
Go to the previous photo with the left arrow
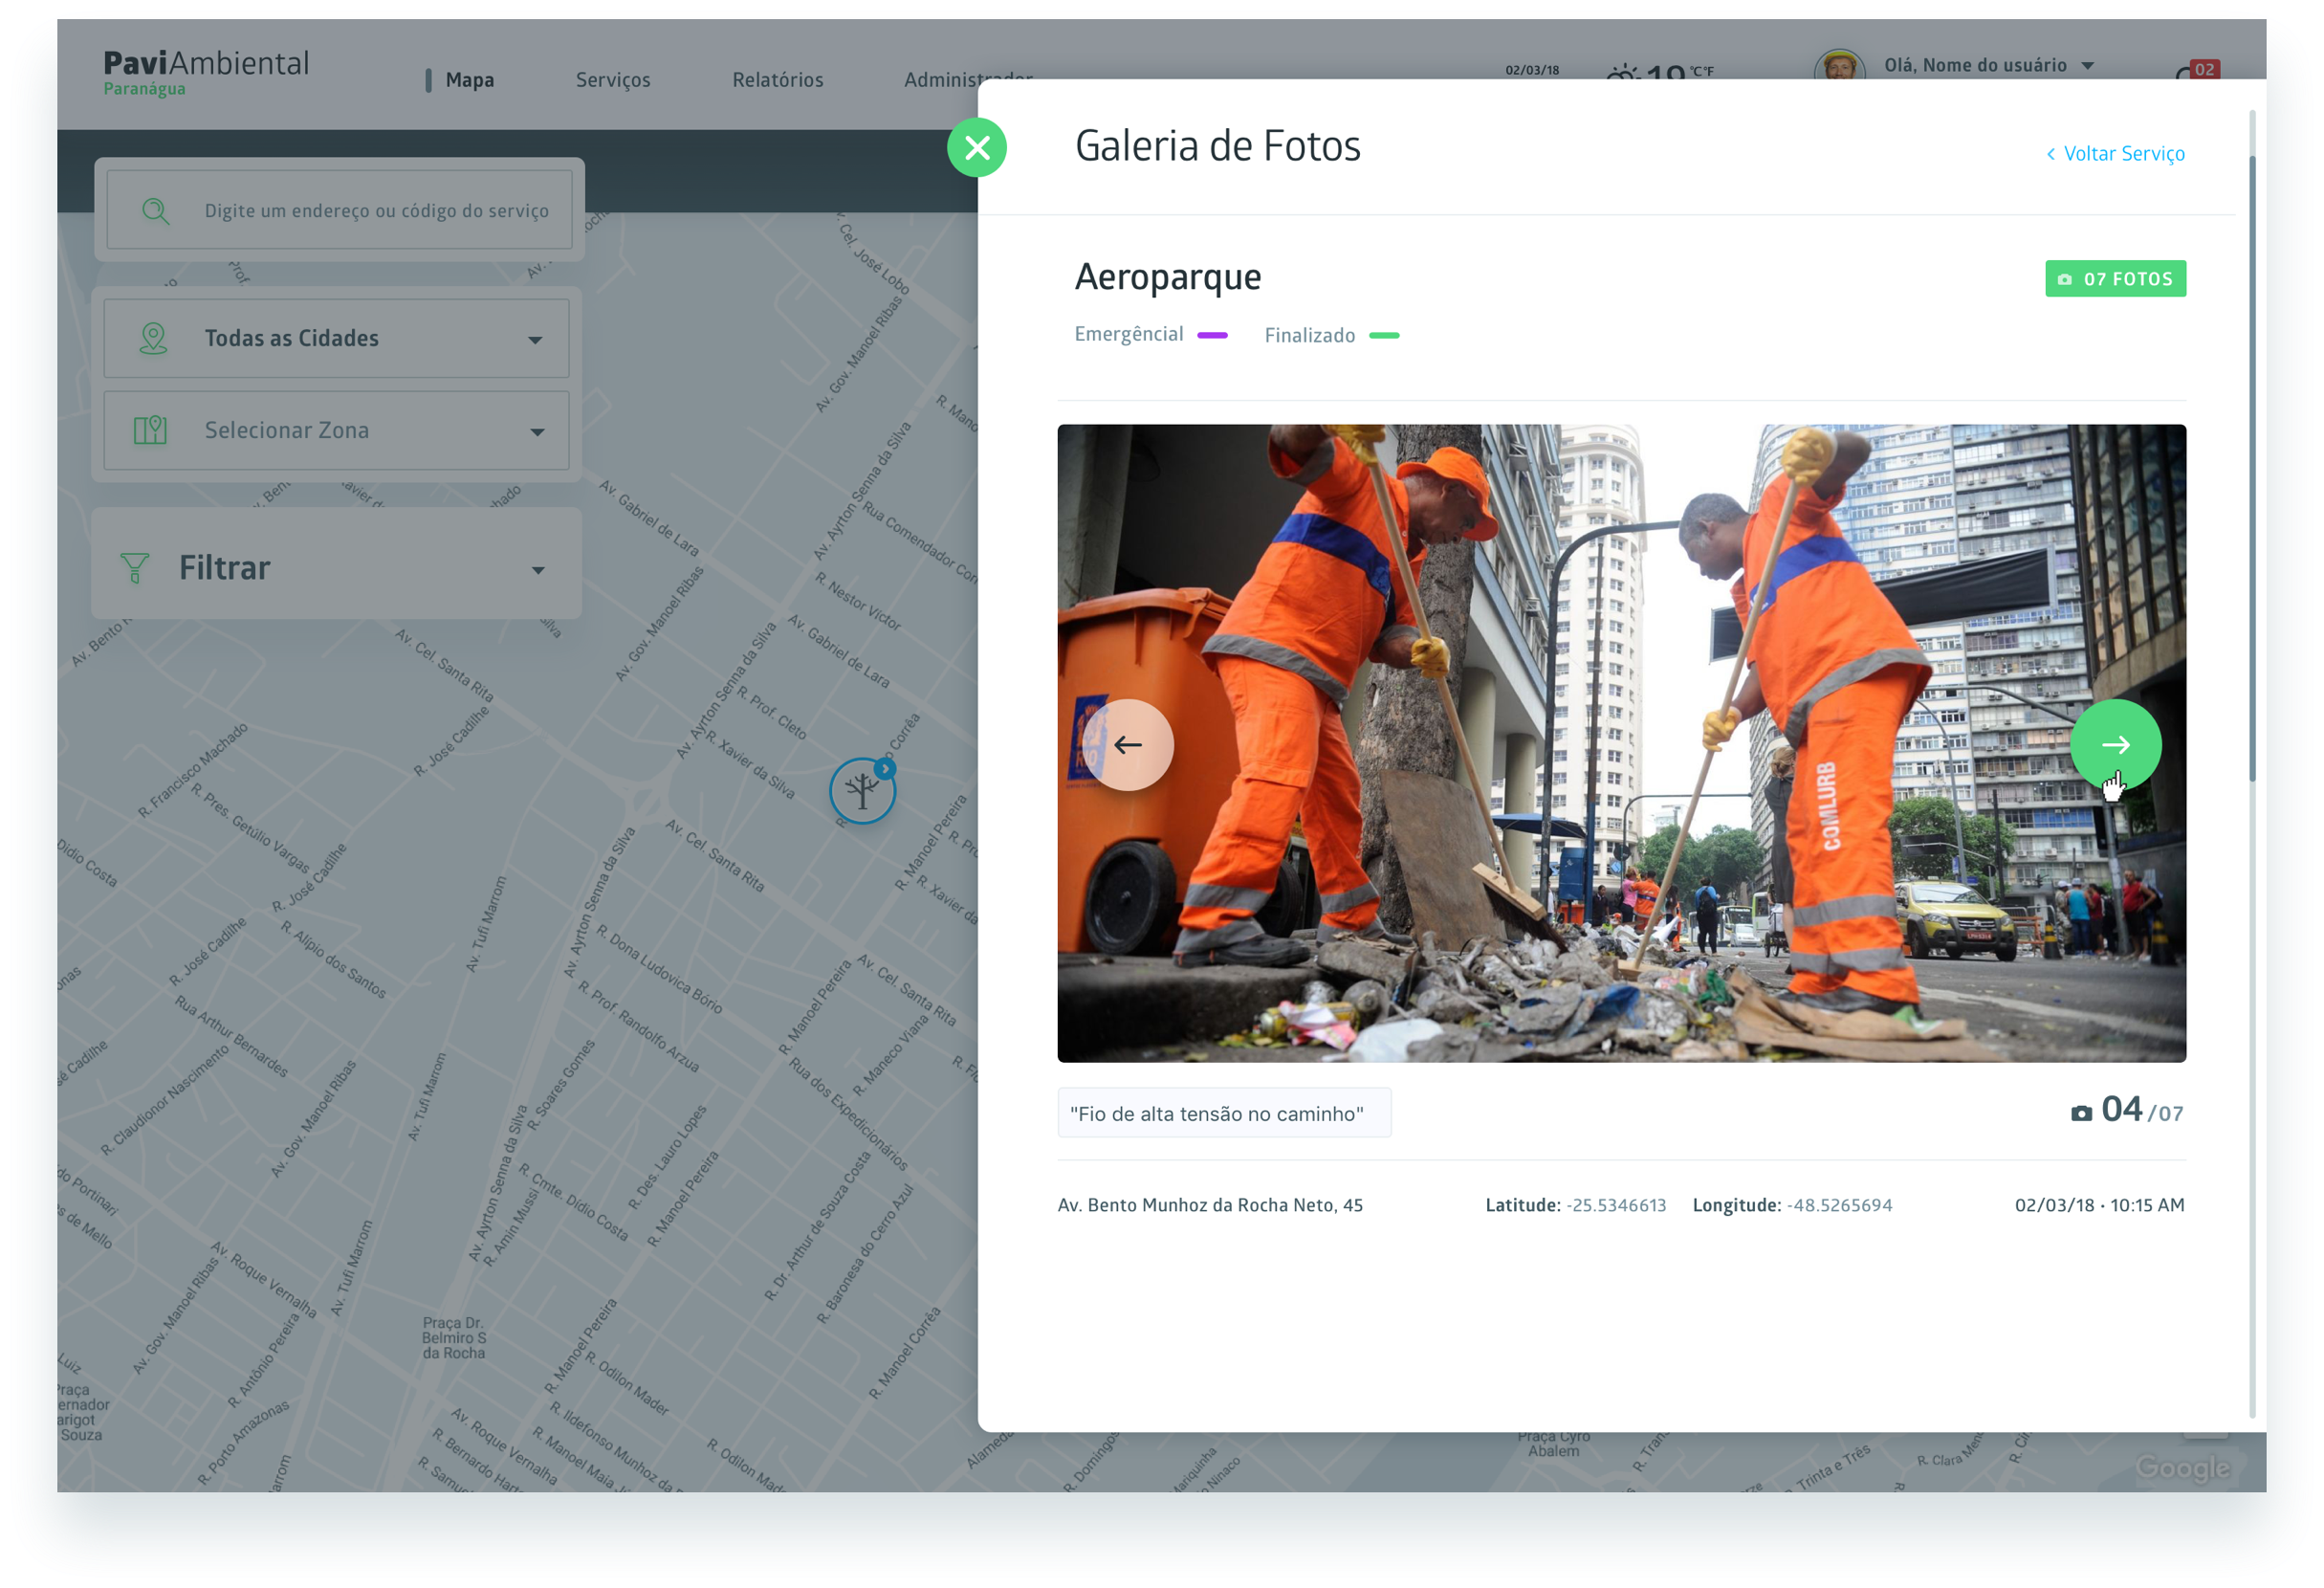1128,745
